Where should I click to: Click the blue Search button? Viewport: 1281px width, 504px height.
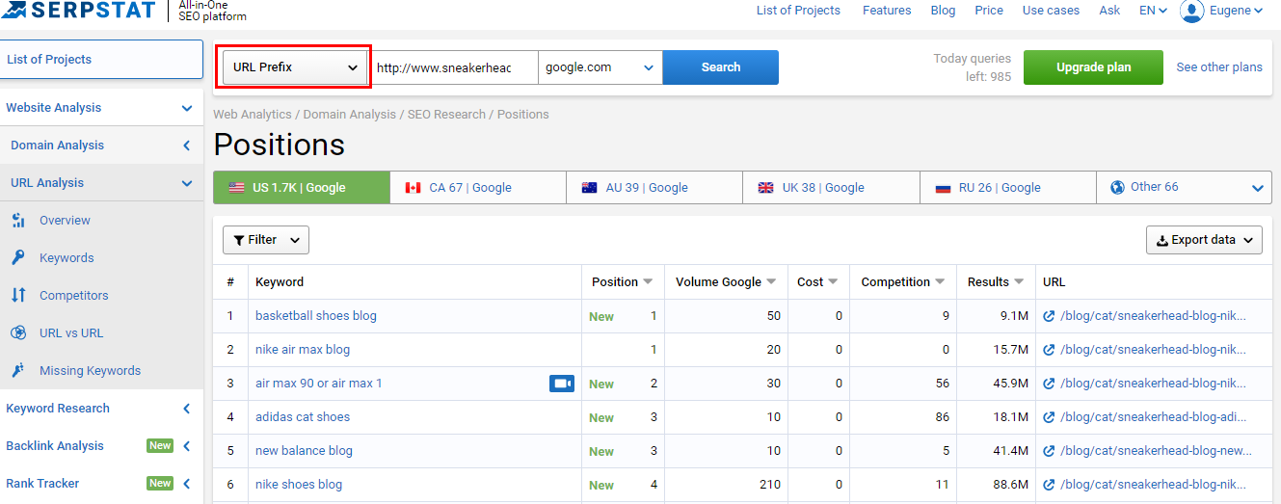pyautogui.click(x=721, y=67)
